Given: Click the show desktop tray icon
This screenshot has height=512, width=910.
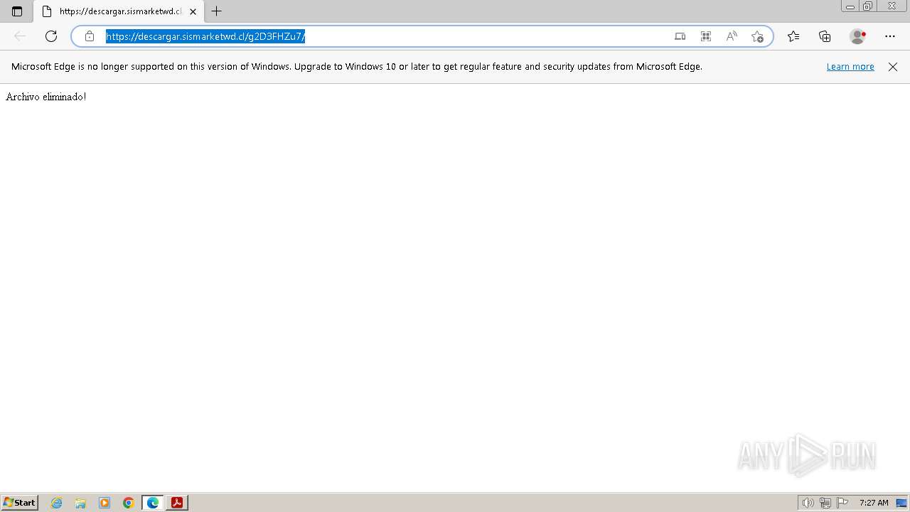Looking at the screenshot, I should tap(901, 503).
